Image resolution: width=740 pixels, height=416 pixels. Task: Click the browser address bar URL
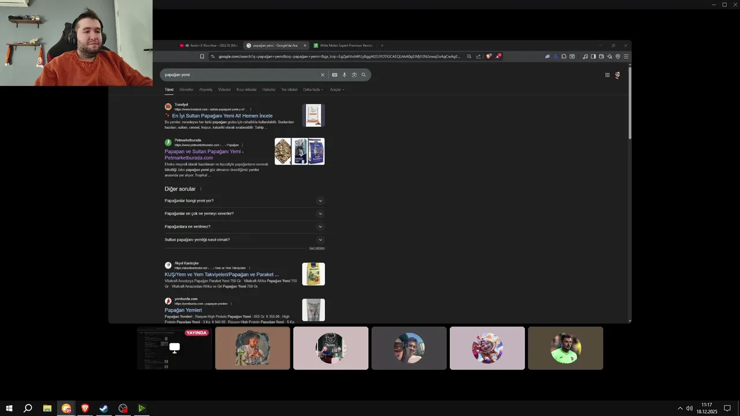(339, 57)
